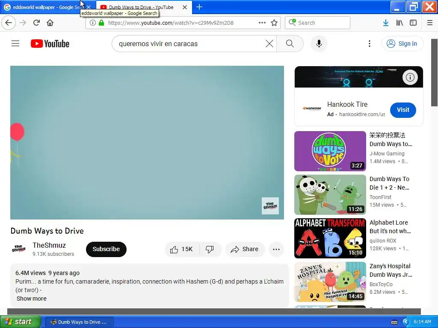The image size is (438, 328).
Task: Click the browser Search field
Action: point(318,23)
